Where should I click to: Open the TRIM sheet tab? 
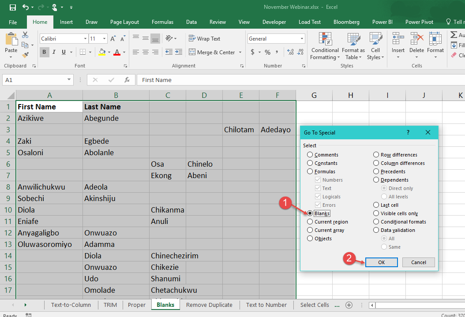click(110, 305)
